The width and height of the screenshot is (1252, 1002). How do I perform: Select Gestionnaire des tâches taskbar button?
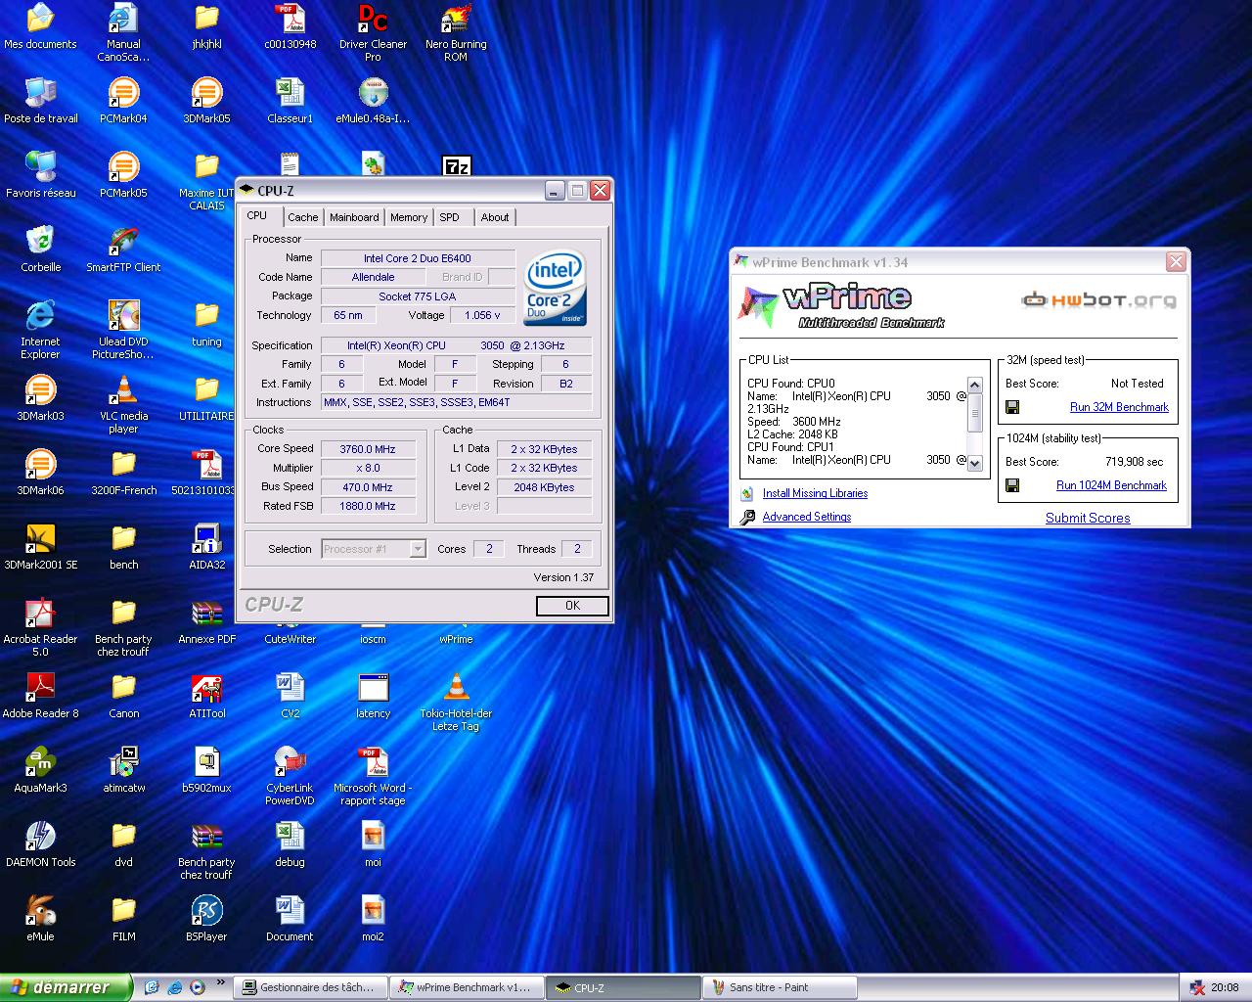tap(312, 987)
